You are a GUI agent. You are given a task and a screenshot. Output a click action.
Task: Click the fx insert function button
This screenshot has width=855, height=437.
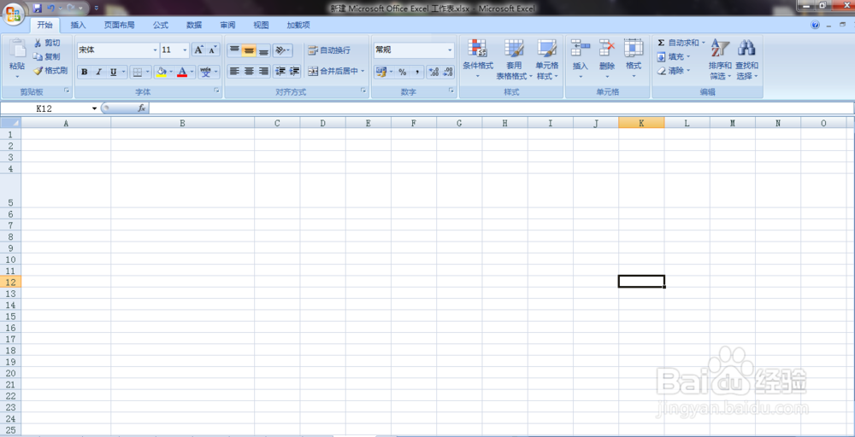[141, 108]
